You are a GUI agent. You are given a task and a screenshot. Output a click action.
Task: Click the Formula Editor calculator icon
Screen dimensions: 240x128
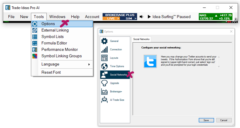point(35,43)
